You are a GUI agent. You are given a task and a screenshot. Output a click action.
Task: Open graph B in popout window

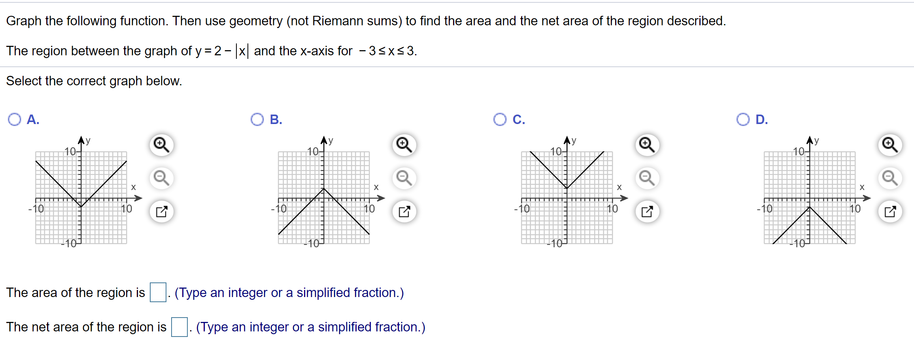click(404, 211)
